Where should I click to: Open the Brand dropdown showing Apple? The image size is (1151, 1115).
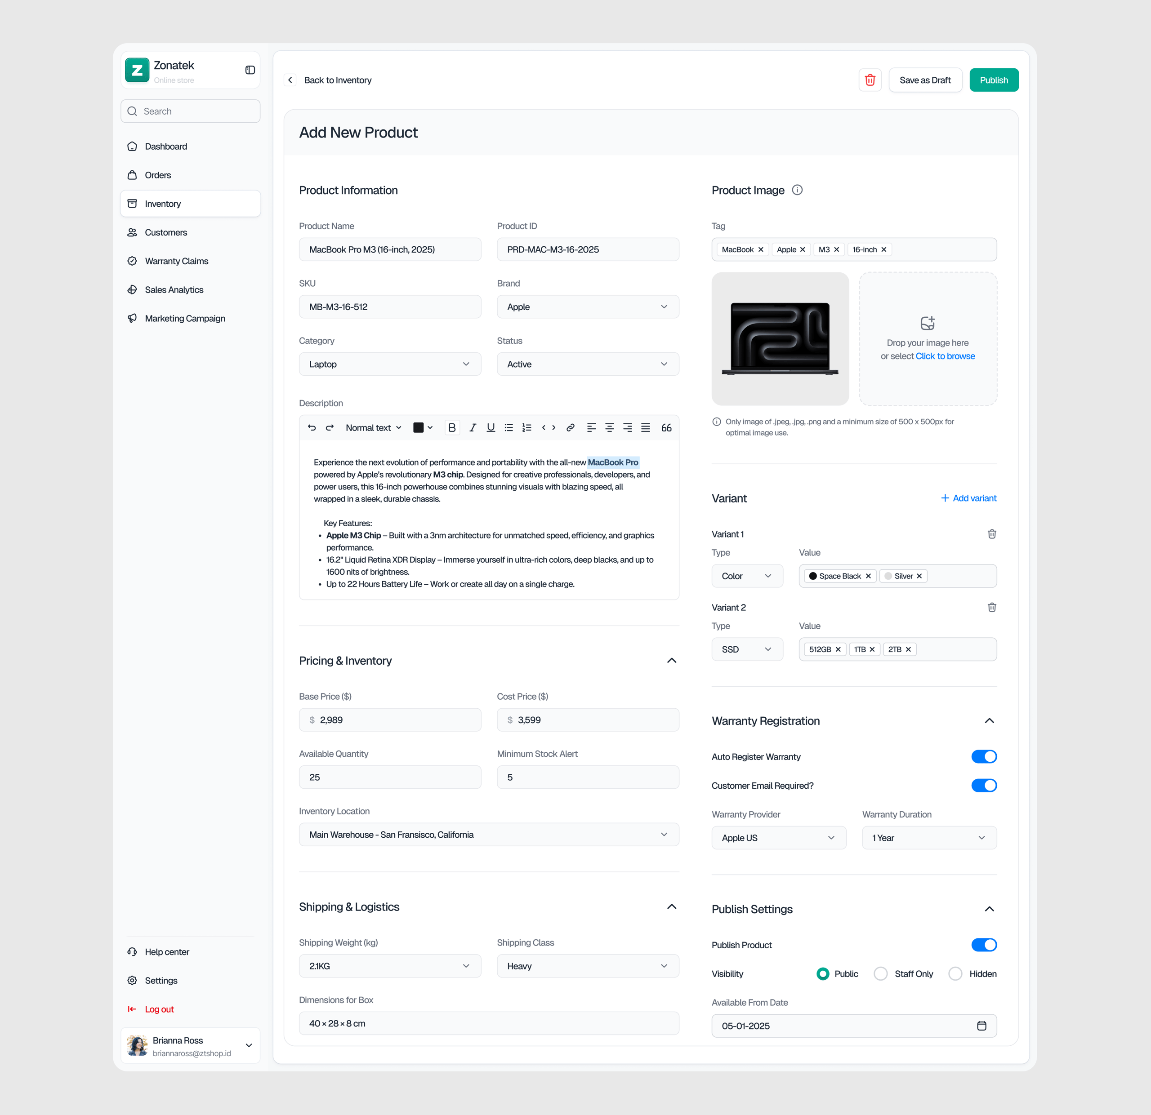(588, 307)
